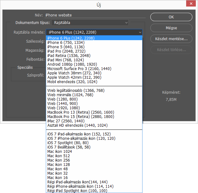
Task: Select iOS 7 iPhone-alkalmazás ikon preset
Action: click(x=94, y=139)
